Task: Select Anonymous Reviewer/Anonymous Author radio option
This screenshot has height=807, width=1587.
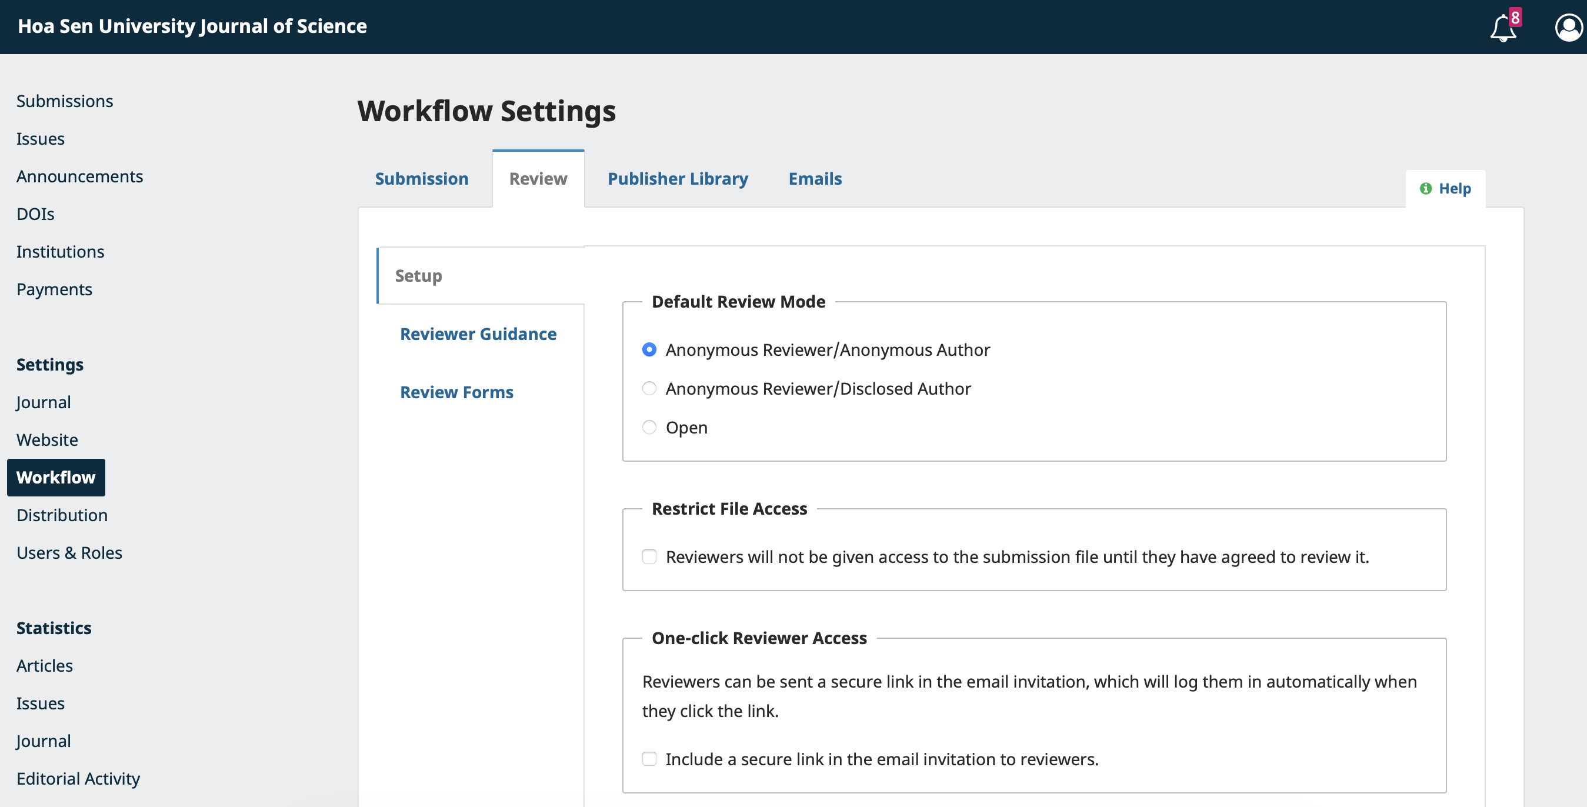Action: coord(649,350)
